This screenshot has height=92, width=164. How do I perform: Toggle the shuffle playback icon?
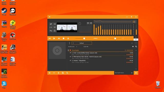[55, 24]
